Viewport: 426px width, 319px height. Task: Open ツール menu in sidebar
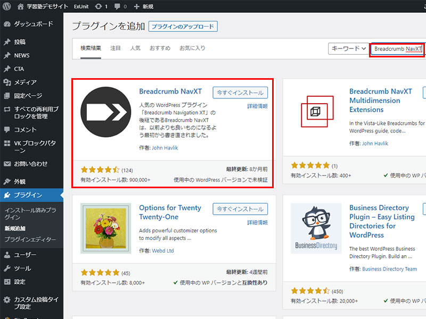pos(22,268)
